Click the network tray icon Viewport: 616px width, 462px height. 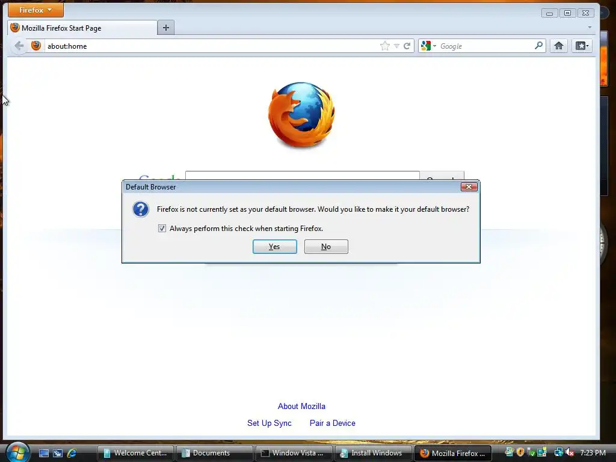pyautogui.click(x=558, y=452)
